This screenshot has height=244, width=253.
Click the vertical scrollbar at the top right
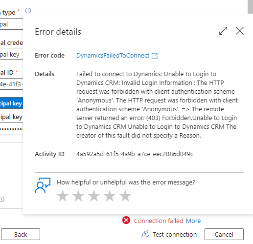pos(251,7)
